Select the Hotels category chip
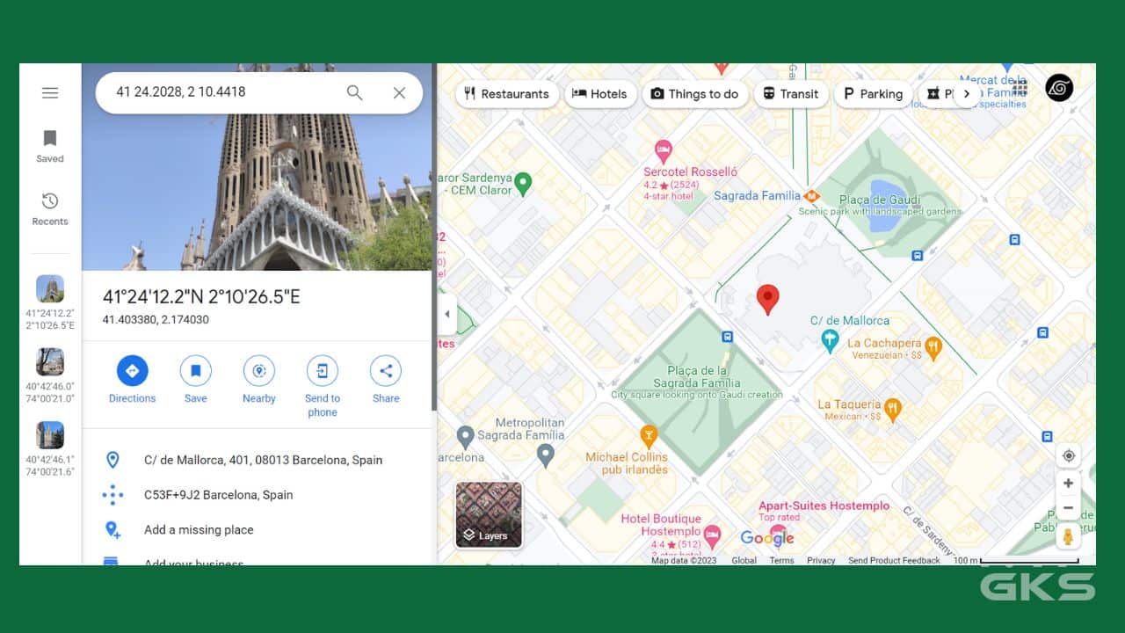Image resolution: width=1125 pixels, height=633 pixels. click(599, 94)
